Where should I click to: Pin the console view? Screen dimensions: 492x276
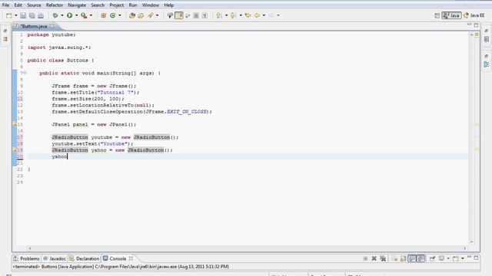[432, 258]
